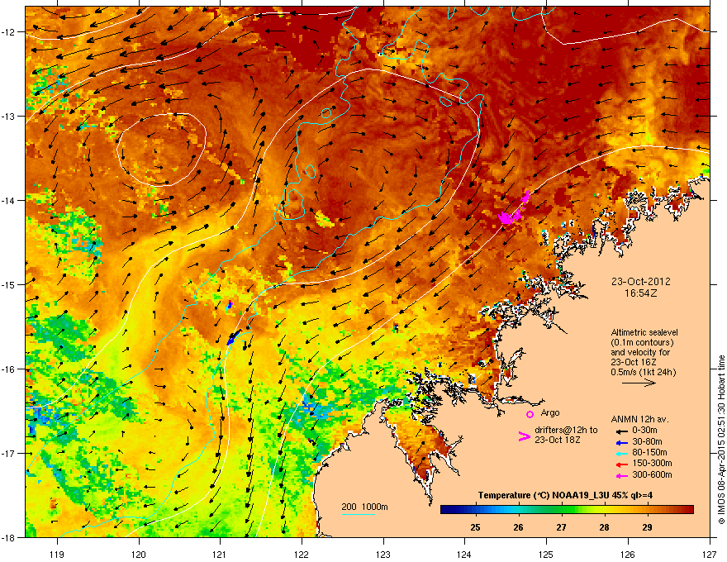Click the 'Argo' legend label
This screenshot has width=727, height=562.
click(550, 412)
